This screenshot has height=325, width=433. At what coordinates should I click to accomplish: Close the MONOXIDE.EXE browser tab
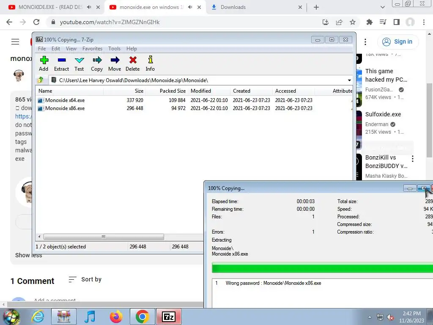pyautogui.click(x=98, y=7)
